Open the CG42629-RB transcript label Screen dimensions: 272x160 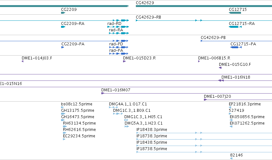tap(149, 17)
